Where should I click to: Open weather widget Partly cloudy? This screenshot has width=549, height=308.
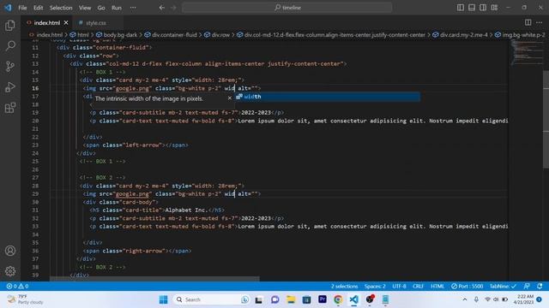tap(26, 299)
